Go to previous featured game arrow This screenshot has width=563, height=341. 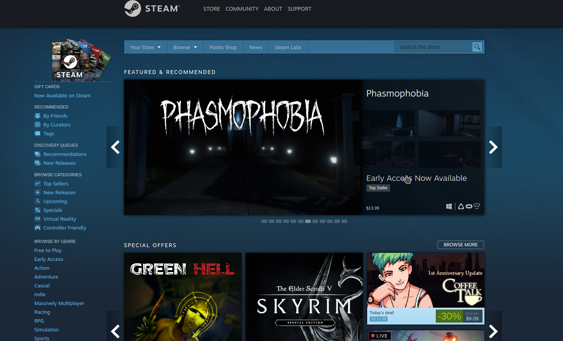tap(115, 147)
